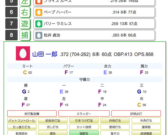Open the 山田 一郎 player name link
Viewport: 168px width, 135px height.
[x=45, y=54]
